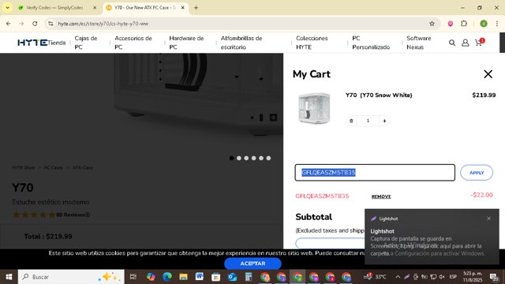Open PC Personalizado menu
505x284 pixels.
click(371, 43)
